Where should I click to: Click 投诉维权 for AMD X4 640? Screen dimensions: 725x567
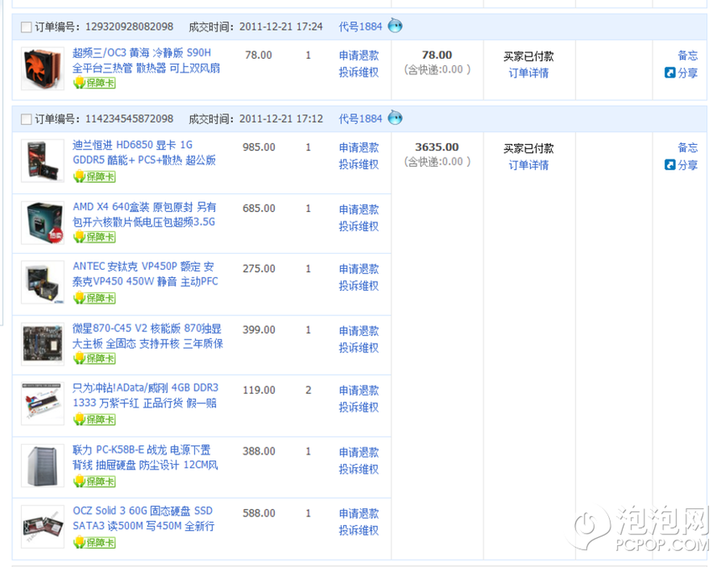[x=359, y=226]
